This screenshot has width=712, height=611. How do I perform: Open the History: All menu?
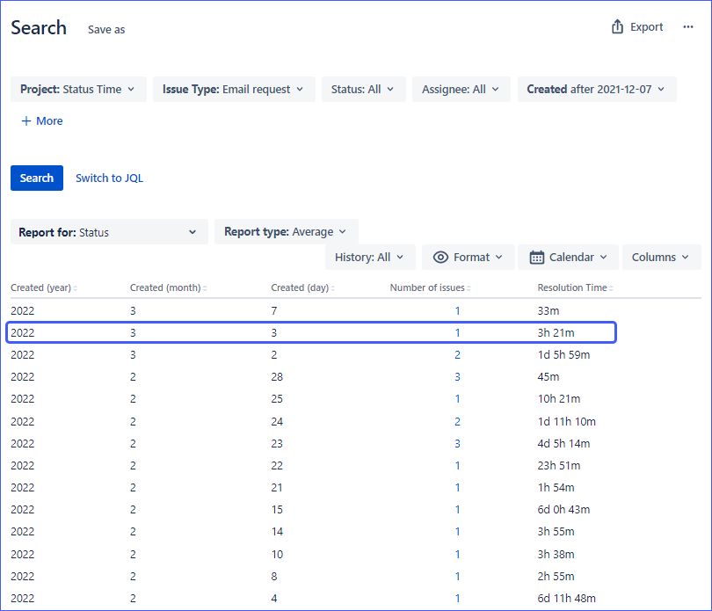pos(369,258)
